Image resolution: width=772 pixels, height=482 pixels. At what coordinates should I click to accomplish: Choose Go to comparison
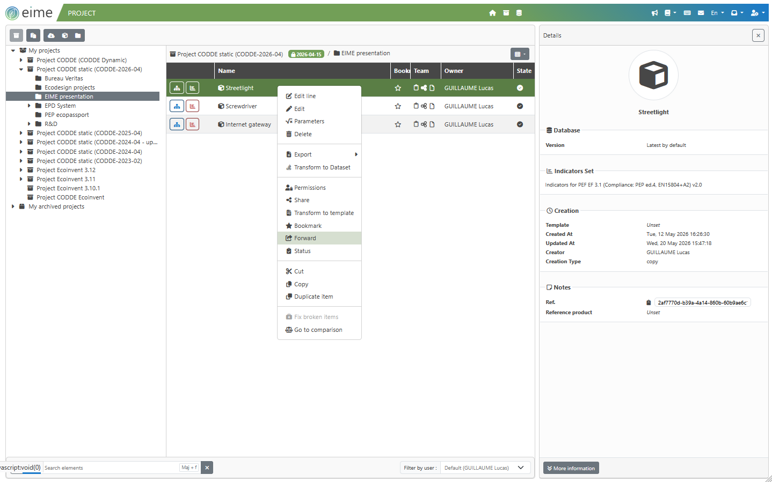319,330
